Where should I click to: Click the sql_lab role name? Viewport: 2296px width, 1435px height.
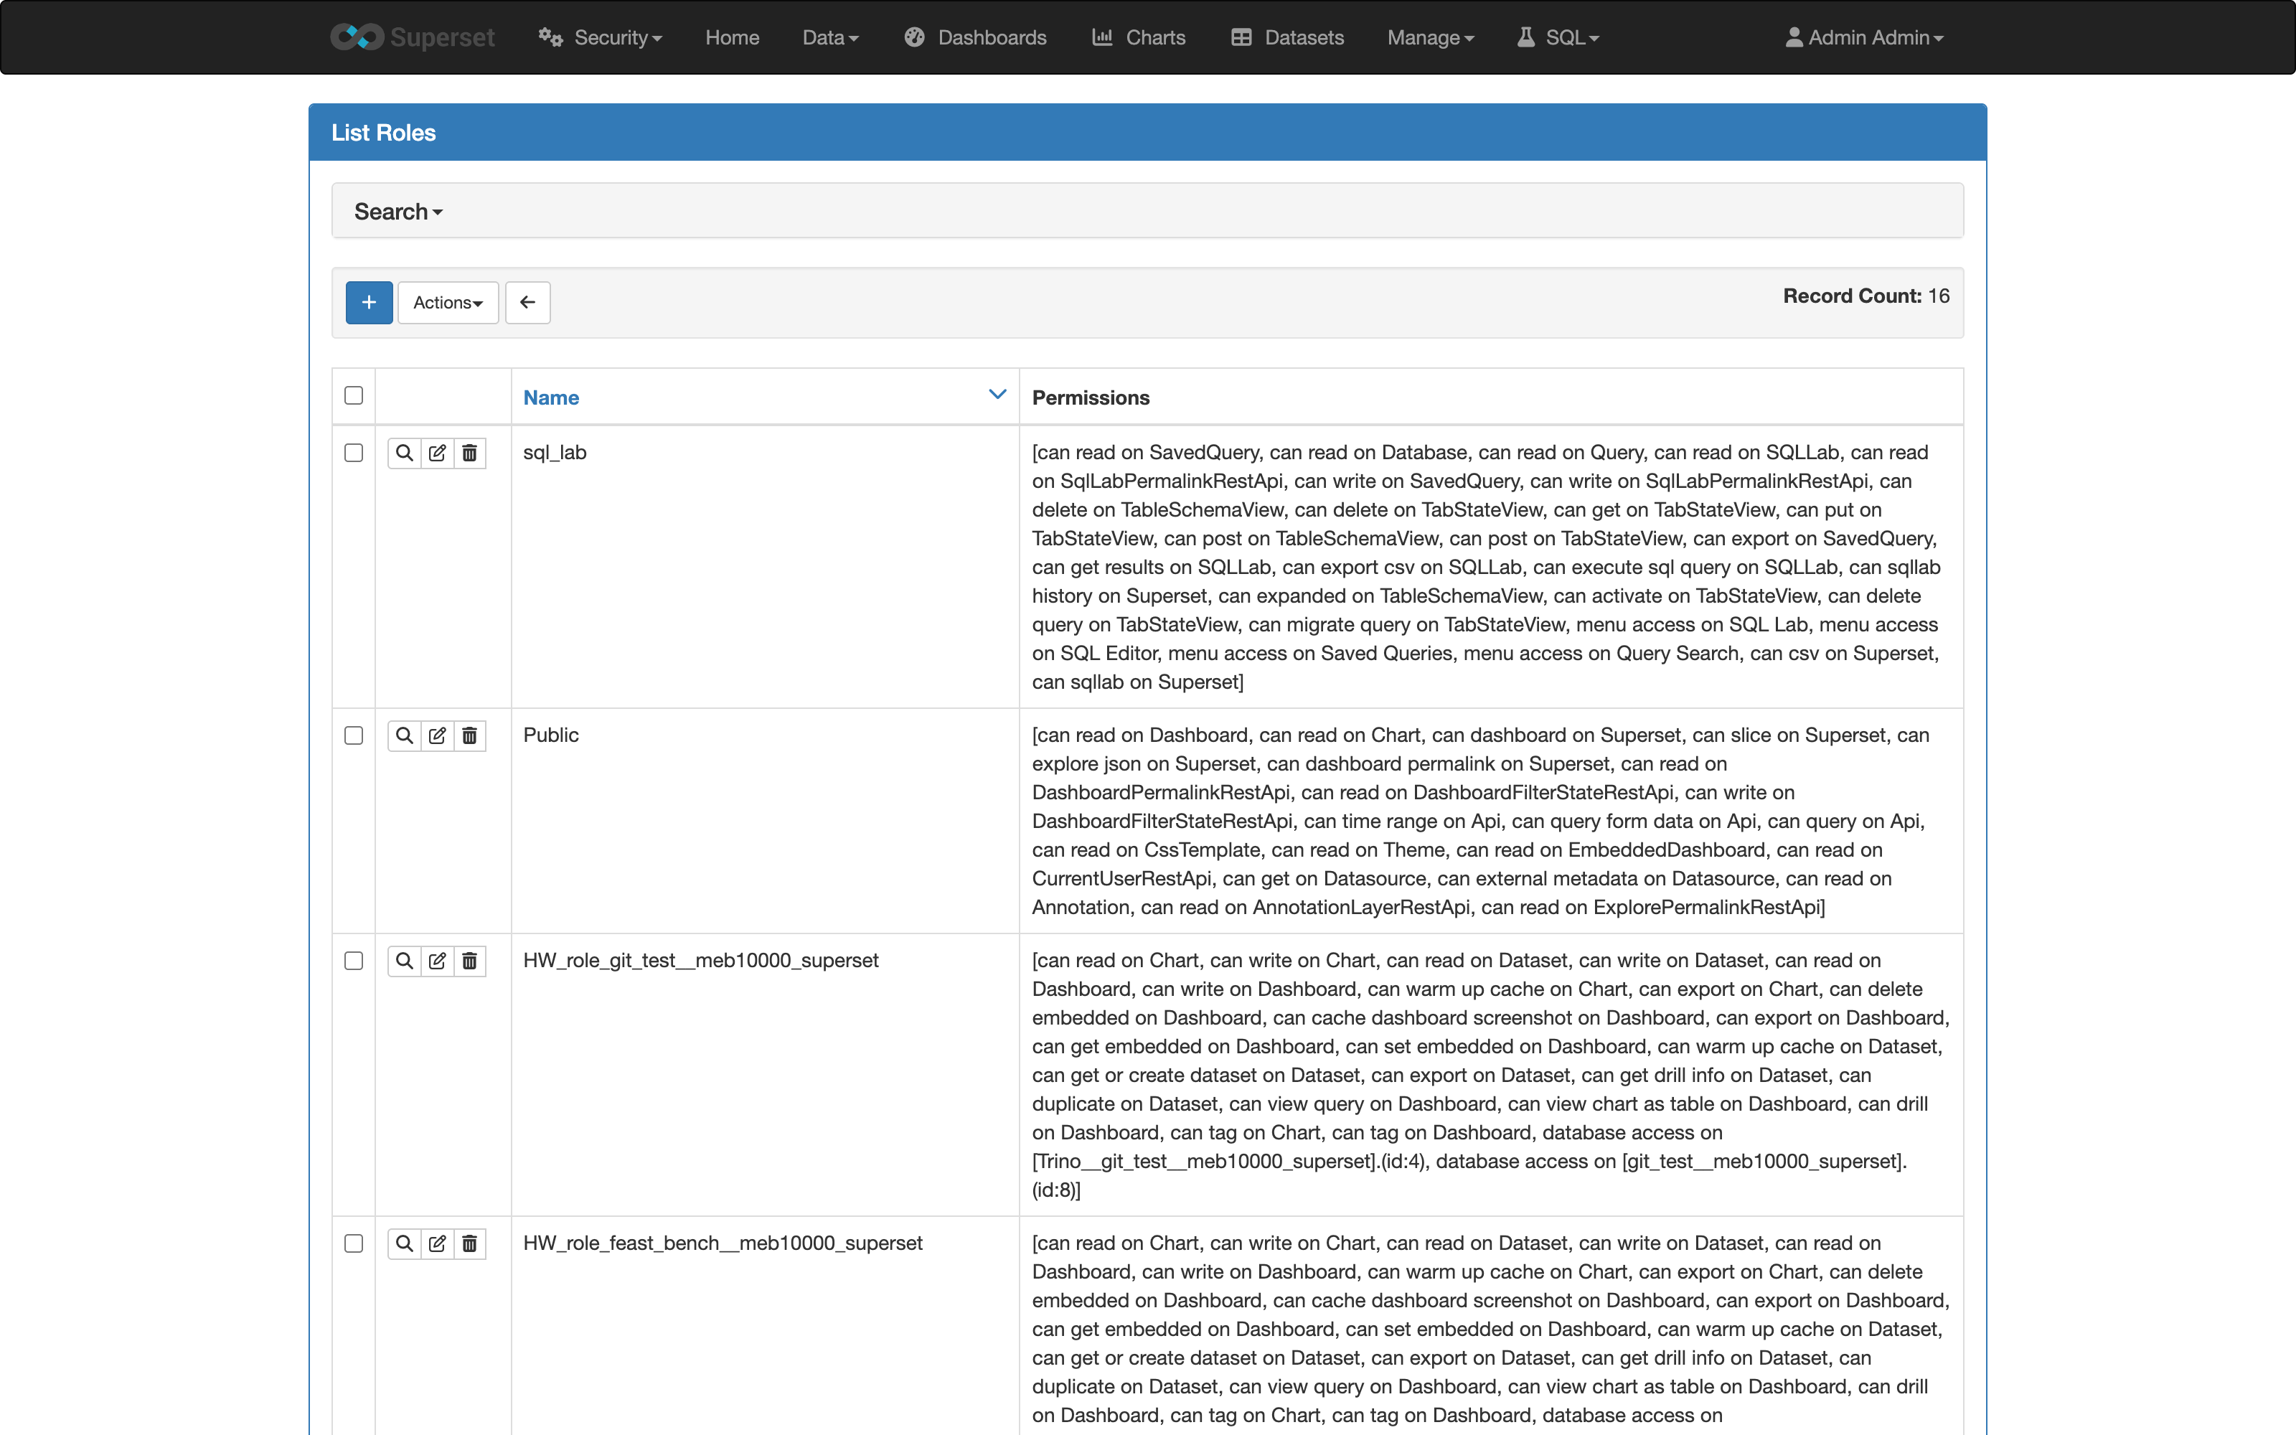coord(555,453)
